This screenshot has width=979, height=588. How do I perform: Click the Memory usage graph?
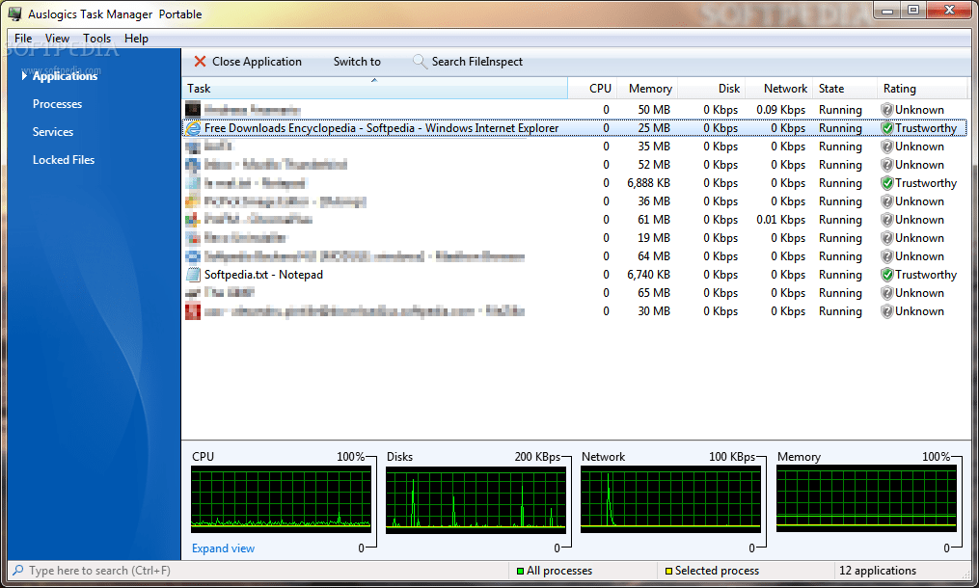pyautogui.click(x=866, y=498)
